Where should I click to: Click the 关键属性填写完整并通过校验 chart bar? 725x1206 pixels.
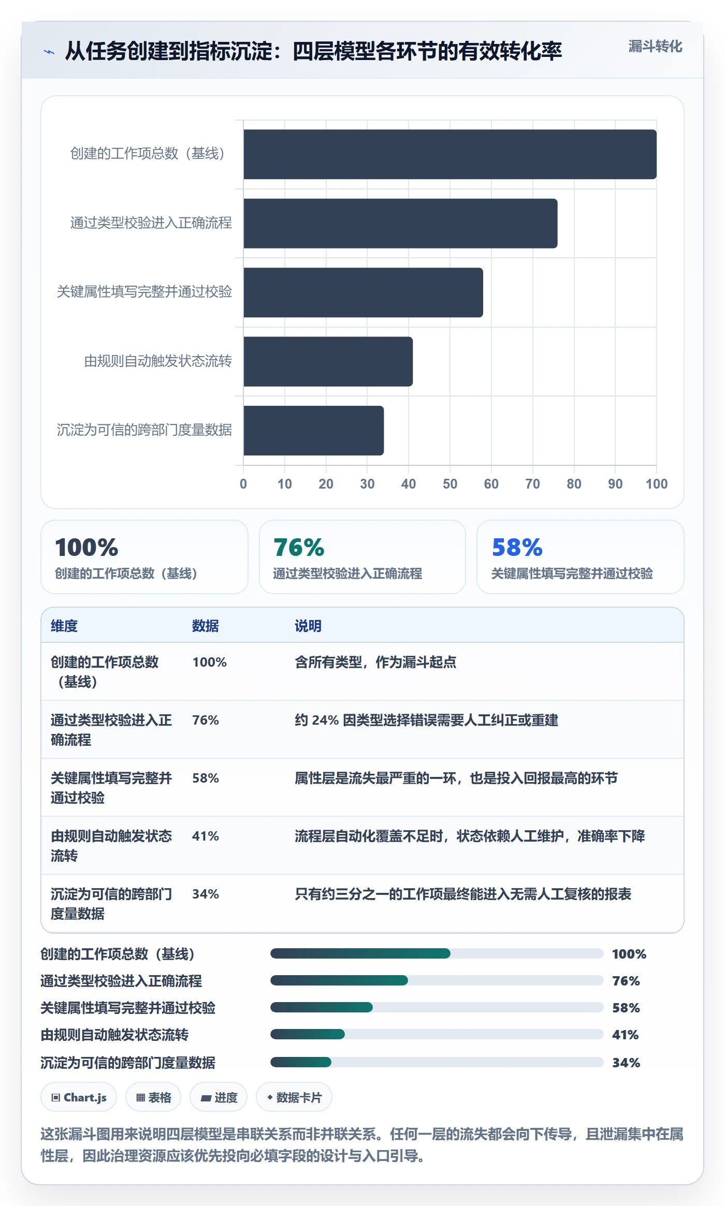363,292
